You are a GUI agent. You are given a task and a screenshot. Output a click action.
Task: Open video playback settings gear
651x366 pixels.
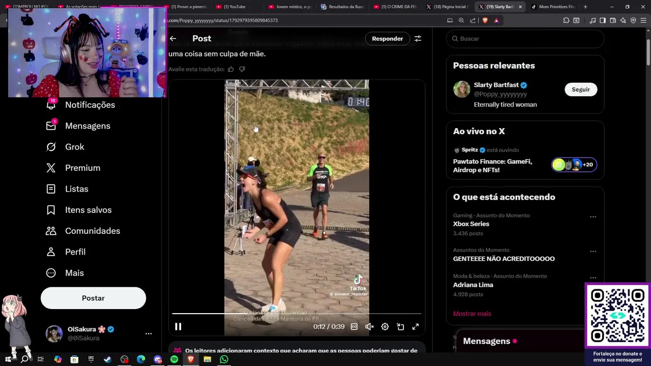[x=385, y=327]
